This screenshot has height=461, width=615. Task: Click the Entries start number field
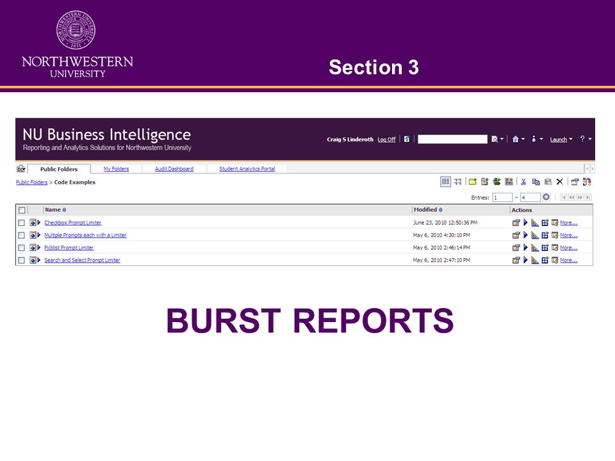click(x=502, y=198)
